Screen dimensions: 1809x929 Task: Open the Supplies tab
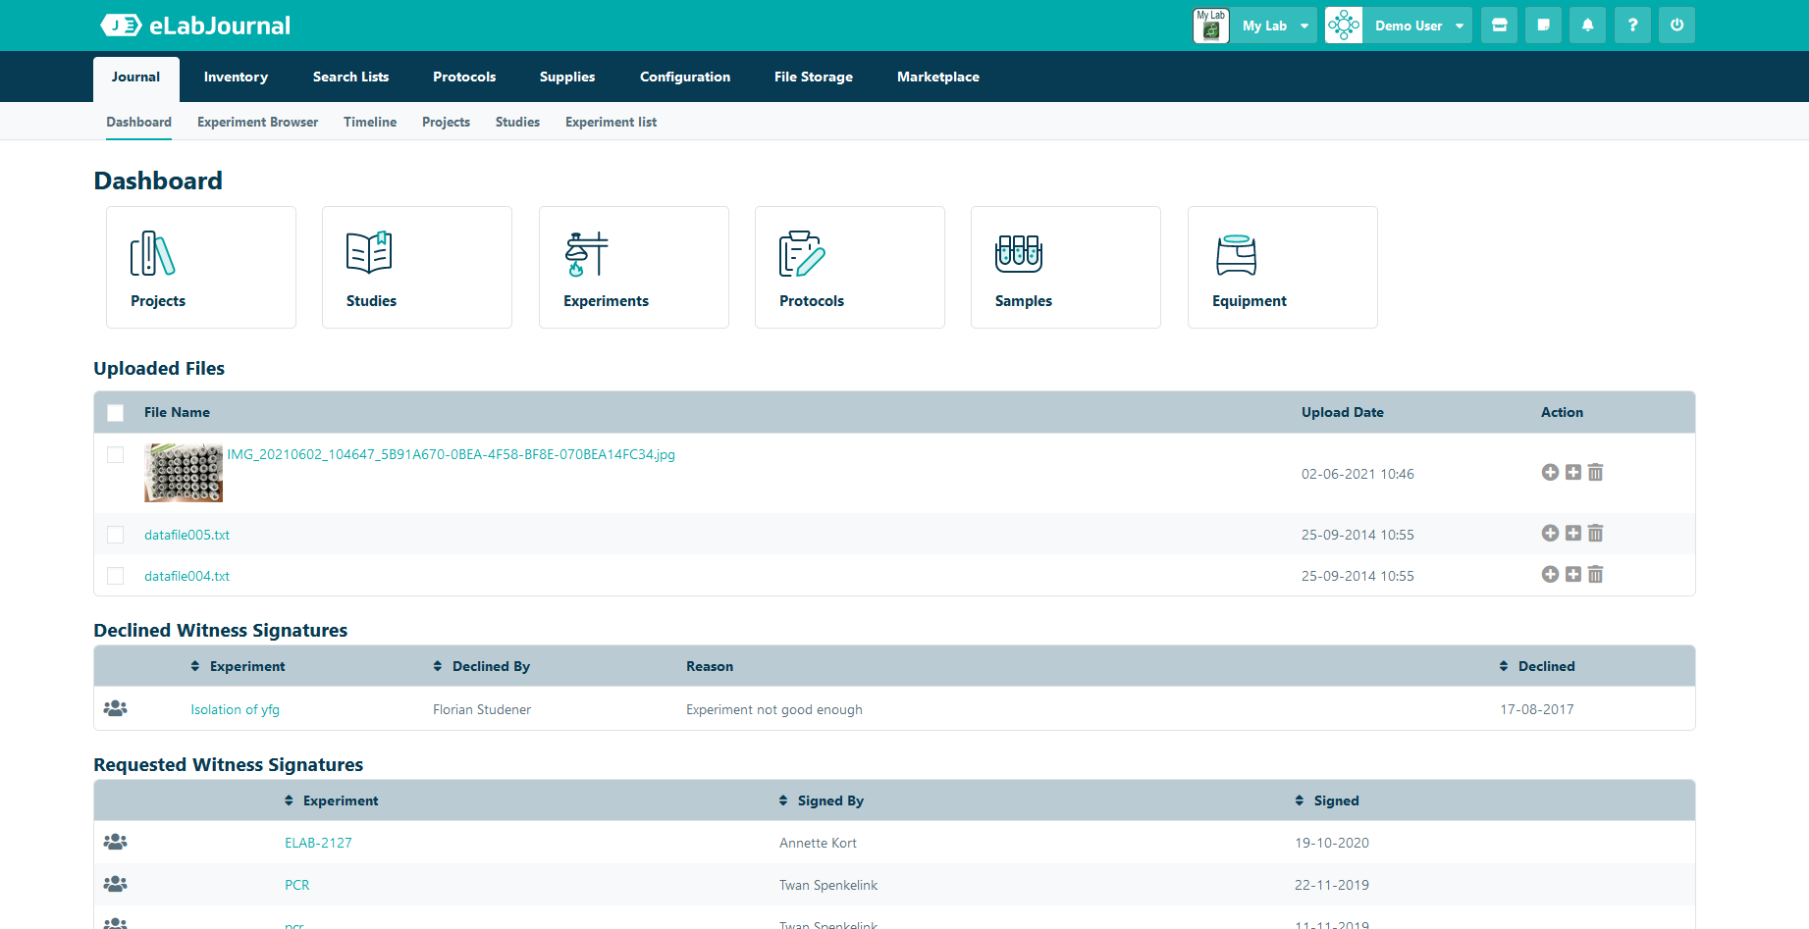point(567,77)
